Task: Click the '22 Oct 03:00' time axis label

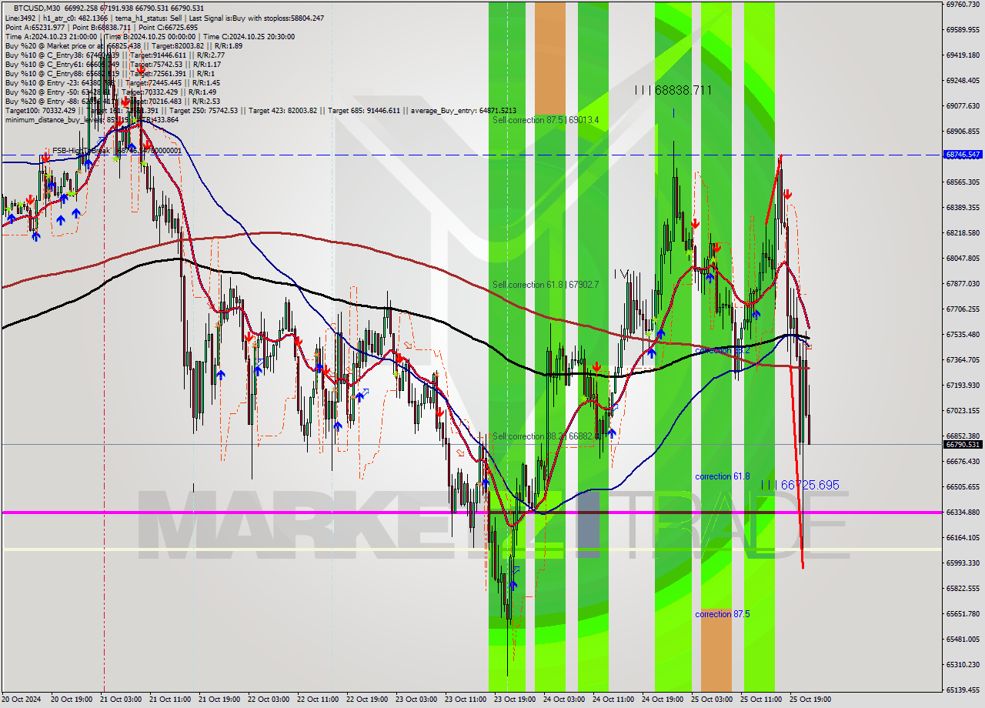Action: click(x=269, y=700)
